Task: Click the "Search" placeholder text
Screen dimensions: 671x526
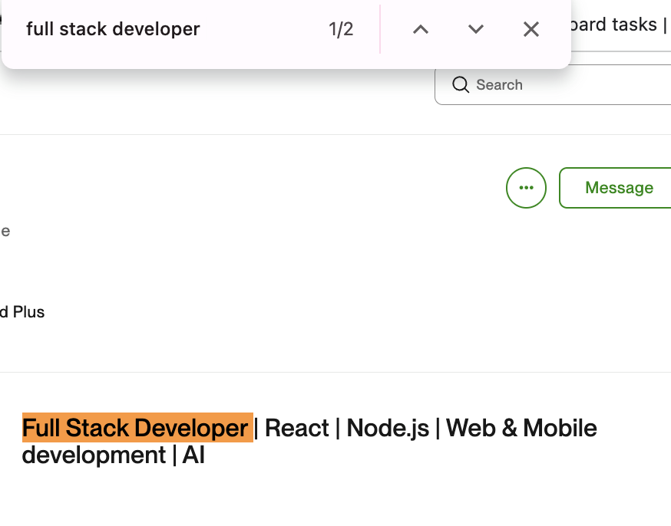Action: click(499, 85)
